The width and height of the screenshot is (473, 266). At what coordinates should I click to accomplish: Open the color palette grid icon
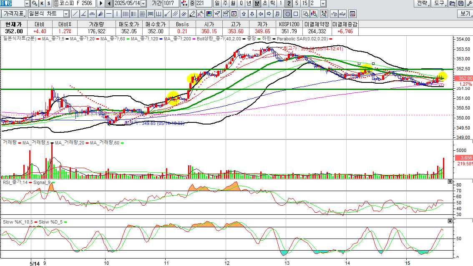209,14
